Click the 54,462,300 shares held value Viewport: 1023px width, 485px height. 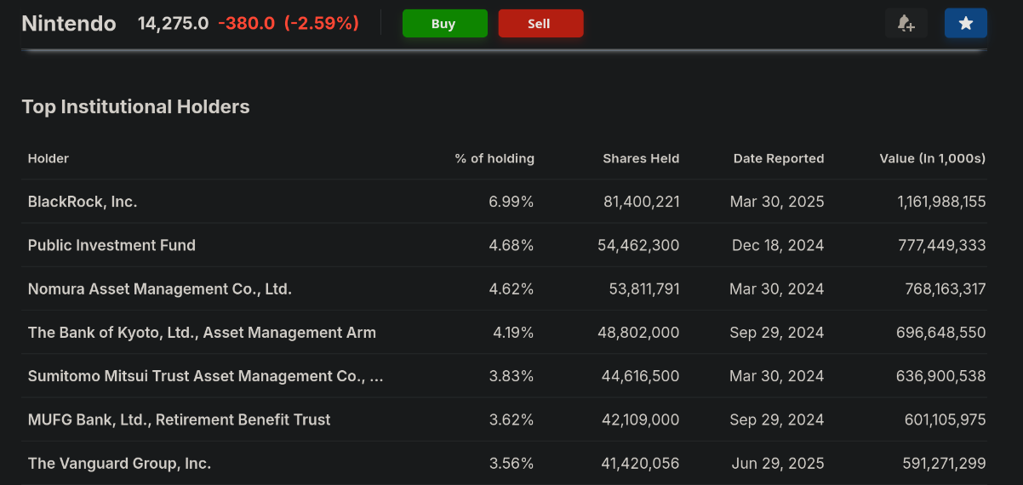click(638, 245)
